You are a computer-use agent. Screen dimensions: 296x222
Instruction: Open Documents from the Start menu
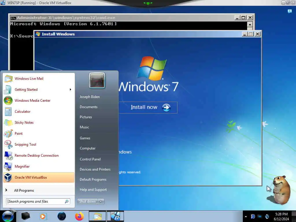pos(88,107)
